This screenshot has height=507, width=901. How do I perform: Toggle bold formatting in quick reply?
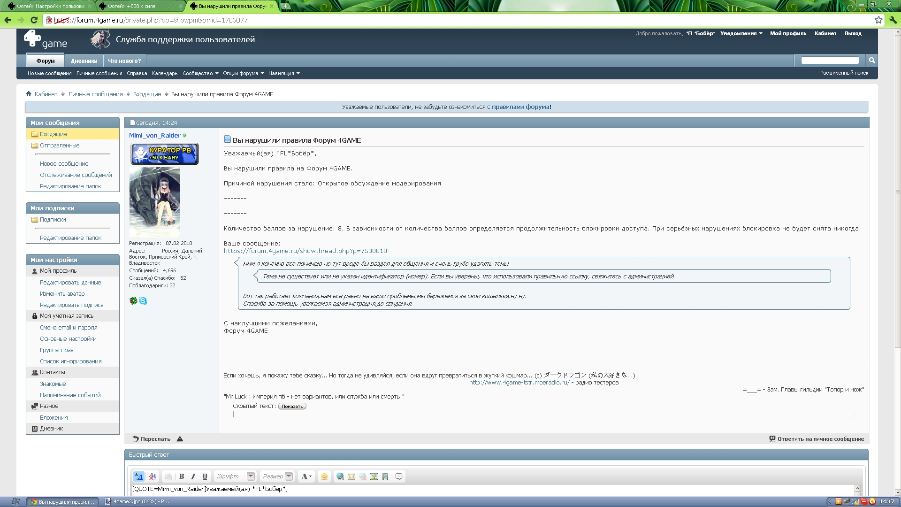click(x=182, y=476)
